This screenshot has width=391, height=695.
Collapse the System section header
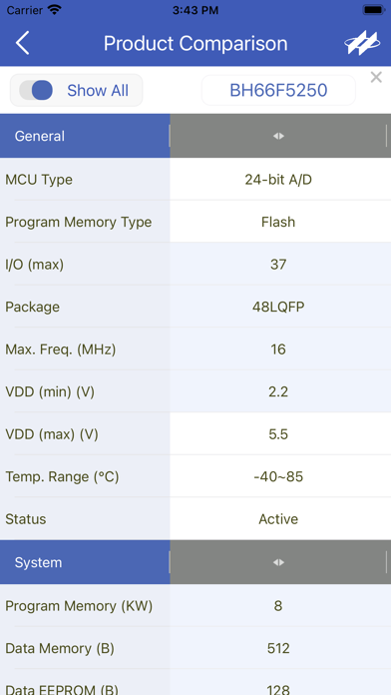[x=85, y=562]
